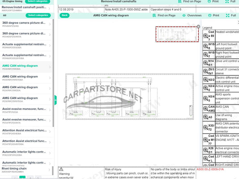
Task: Click the Overviews eye icon
Action: 184,15
